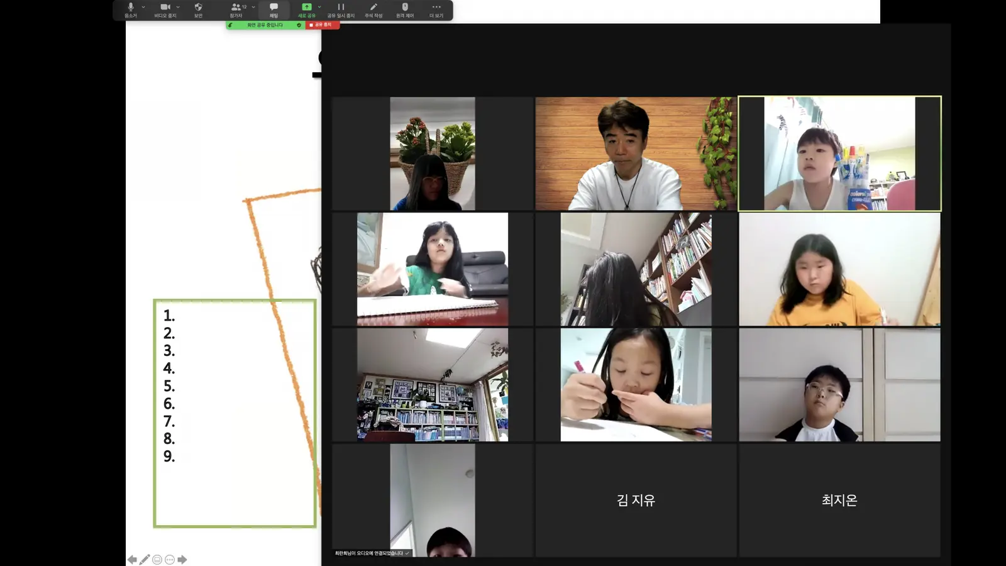Open audio options arrow beside 음소거
This screenshot has height=566, width=1006.
pyautogui.click(x=143, y=7)
